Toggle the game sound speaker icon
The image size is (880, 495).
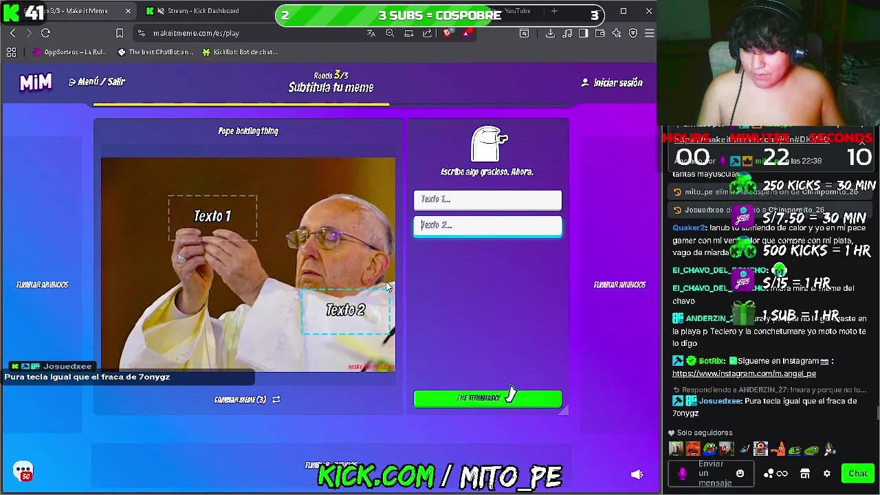pos(637,474)
